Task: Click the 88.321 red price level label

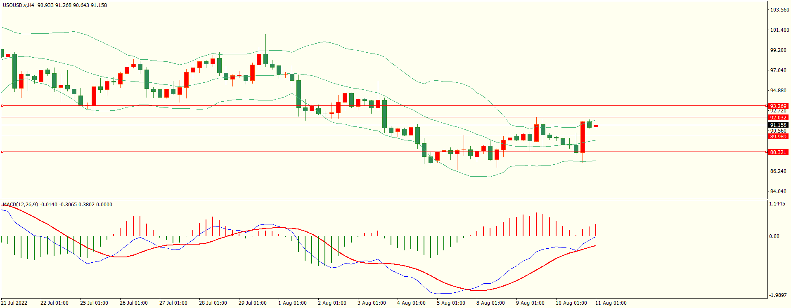Action: pyautogui.click(x=778, y=152)
